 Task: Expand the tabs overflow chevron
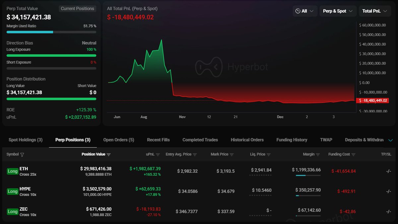(390, 140)
